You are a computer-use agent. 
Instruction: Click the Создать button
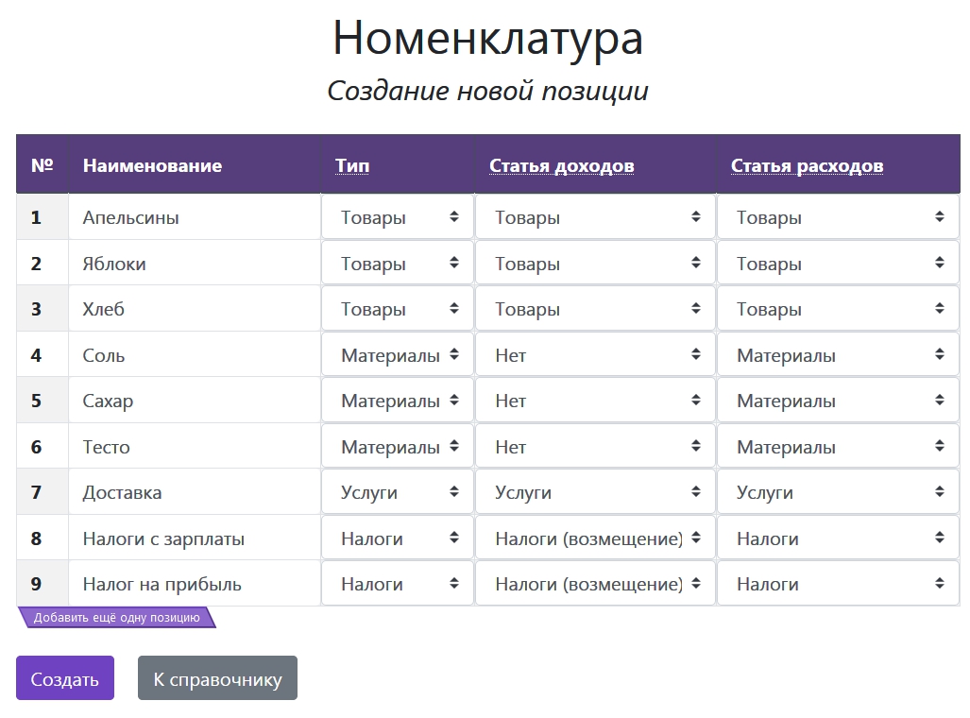(x=65, y=678)
